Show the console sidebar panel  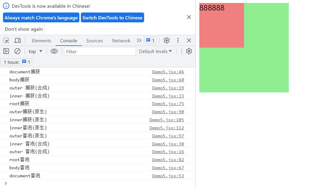(6, 51)
